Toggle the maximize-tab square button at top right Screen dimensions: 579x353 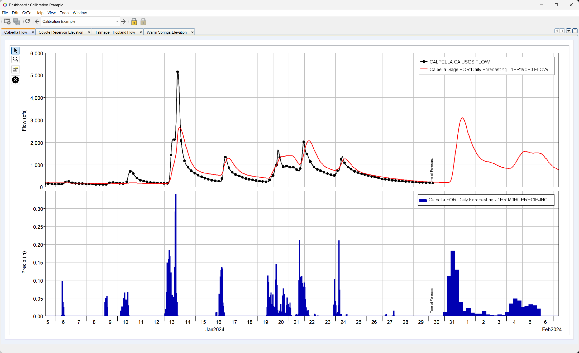575,31
